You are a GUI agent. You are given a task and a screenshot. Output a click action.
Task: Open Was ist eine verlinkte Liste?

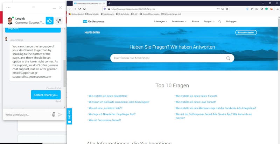coord(105,108)
